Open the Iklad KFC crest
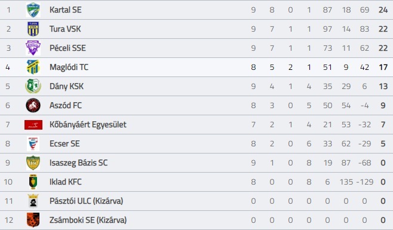The width and height of the screenshot is (393, 230). click(33, 182)
